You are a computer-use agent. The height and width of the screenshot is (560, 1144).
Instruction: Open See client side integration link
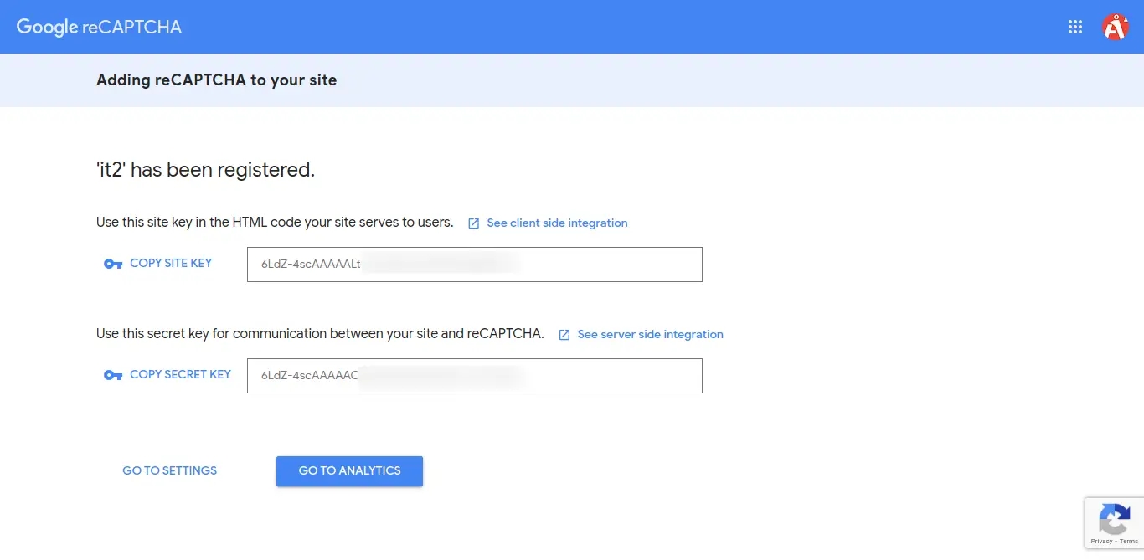coord(557,223)
